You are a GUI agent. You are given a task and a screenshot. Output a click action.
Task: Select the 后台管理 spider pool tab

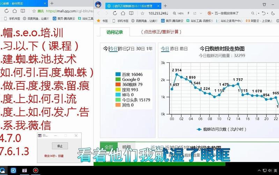coord(133,6)
